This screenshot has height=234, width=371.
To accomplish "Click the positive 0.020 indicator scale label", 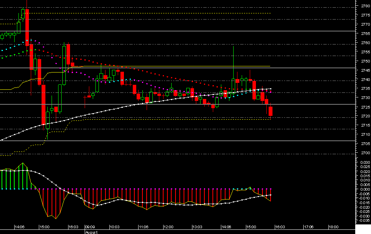I will tap(365, 171).
